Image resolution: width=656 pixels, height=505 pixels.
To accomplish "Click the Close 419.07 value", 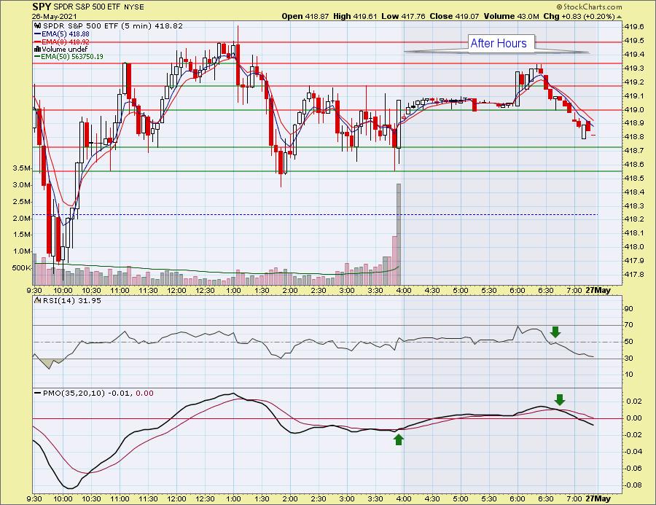I will coord(454,16).
